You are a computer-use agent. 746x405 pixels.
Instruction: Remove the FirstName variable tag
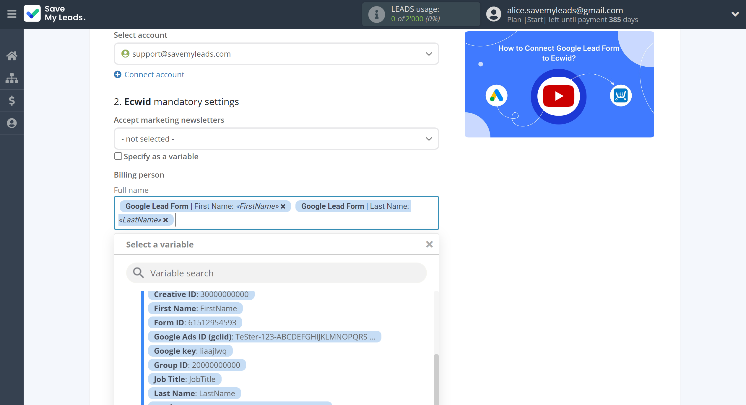[283, 206]
